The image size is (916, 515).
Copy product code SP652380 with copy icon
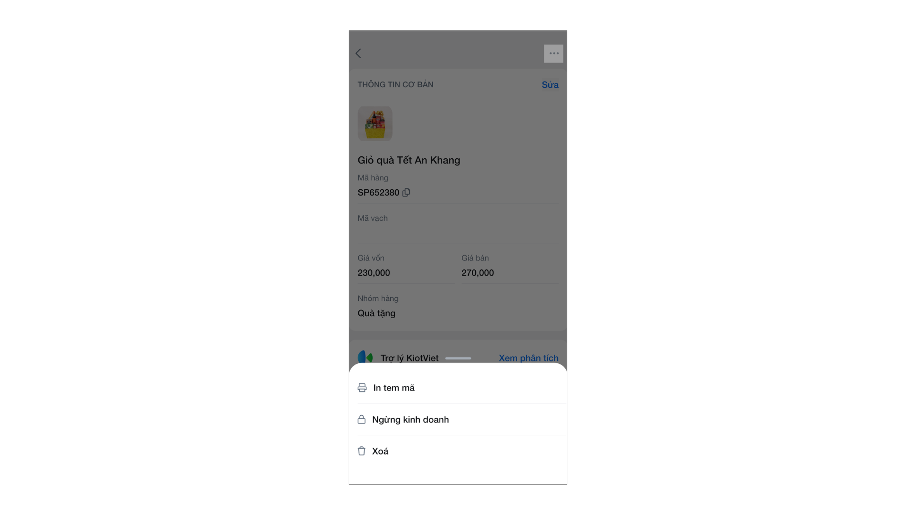point(406,193)
